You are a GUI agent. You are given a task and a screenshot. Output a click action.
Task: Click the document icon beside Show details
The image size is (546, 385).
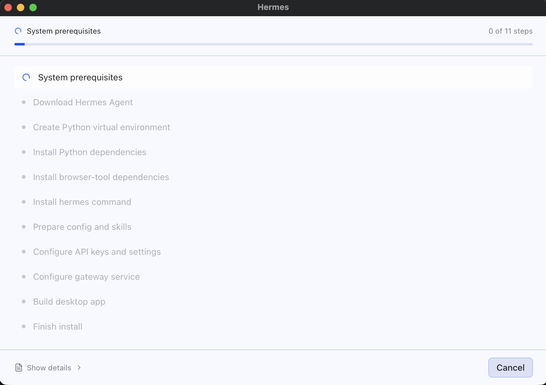point(19,368)
